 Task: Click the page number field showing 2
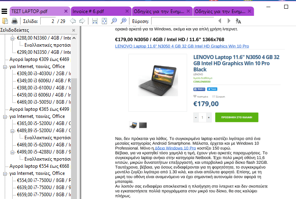[48, 21]
